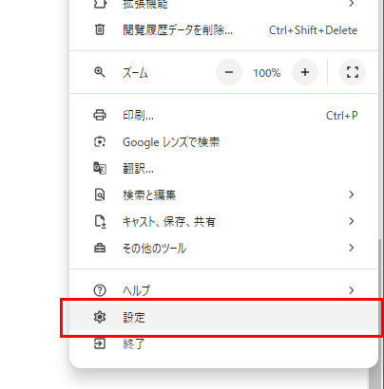
Task: Click the translate icon
Action: 100,168
